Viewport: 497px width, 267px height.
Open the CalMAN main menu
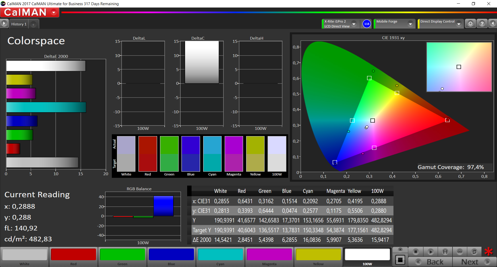(30, 12)
